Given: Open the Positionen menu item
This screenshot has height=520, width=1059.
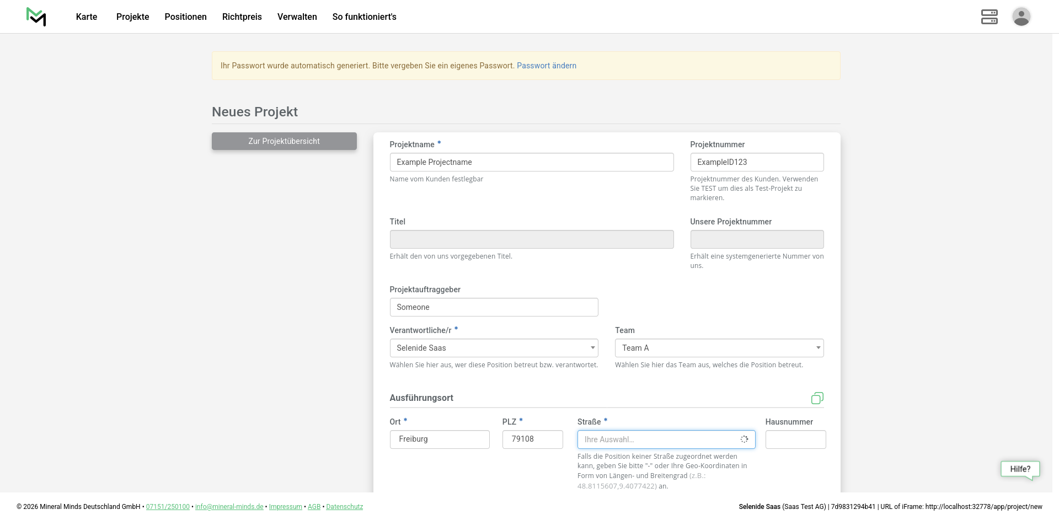Looking at the screenshot, I should pos(185,17).
